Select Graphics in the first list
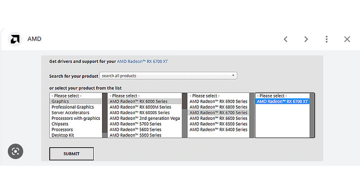Viewport: 360px width, 194px height. click(76, 101)
